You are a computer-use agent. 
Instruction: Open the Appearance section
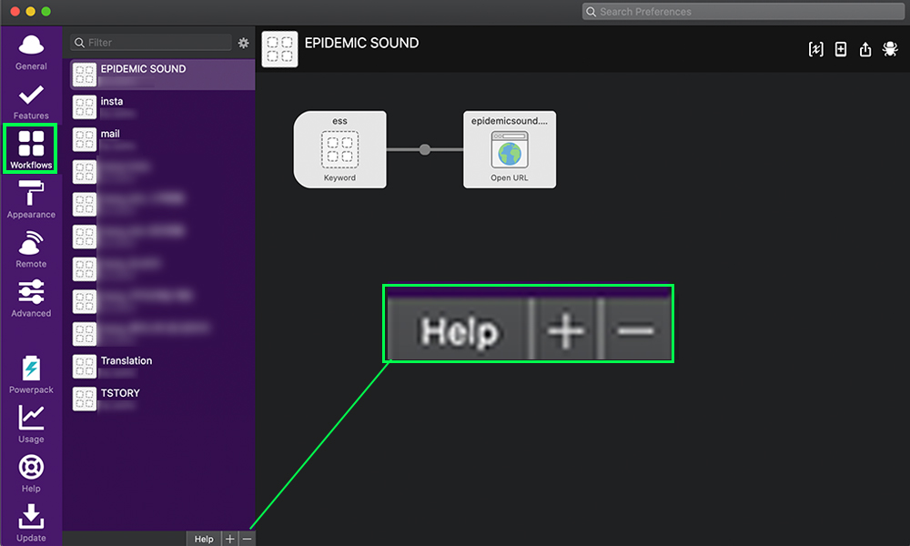pyautogui.click(x=31, y=199)
